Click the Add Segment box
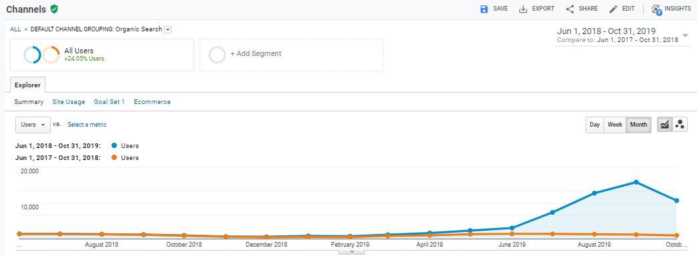 (292, 55)
